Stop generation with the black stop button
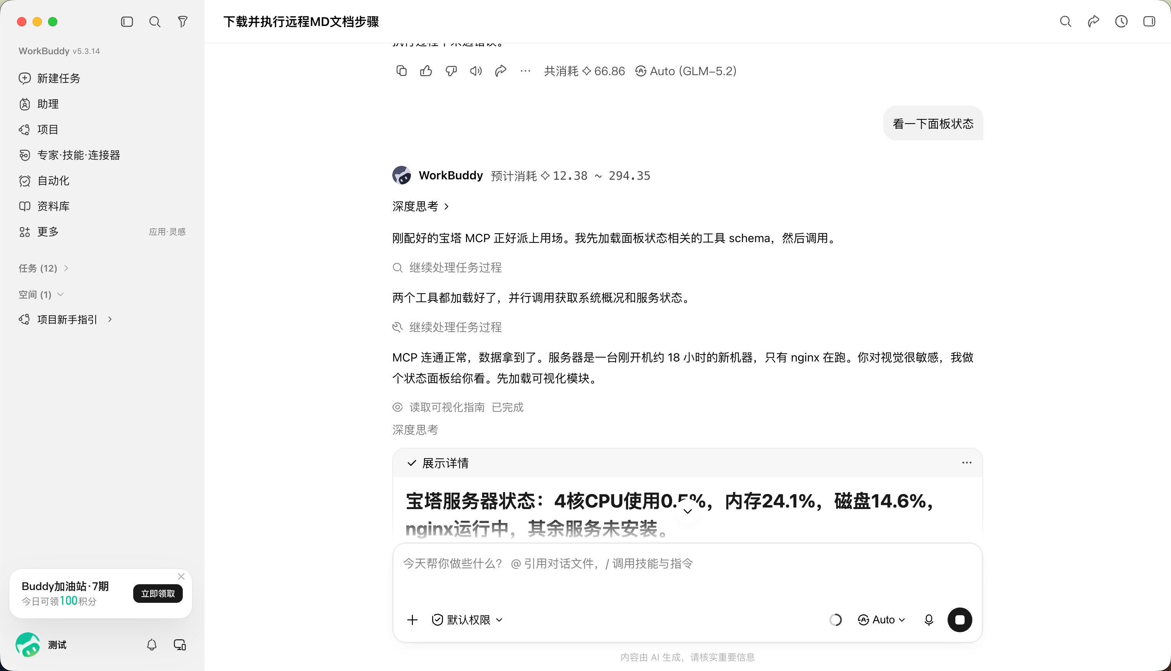This screenshot has width=1171, height=671. pyautogui.click(x=960, y=620)
